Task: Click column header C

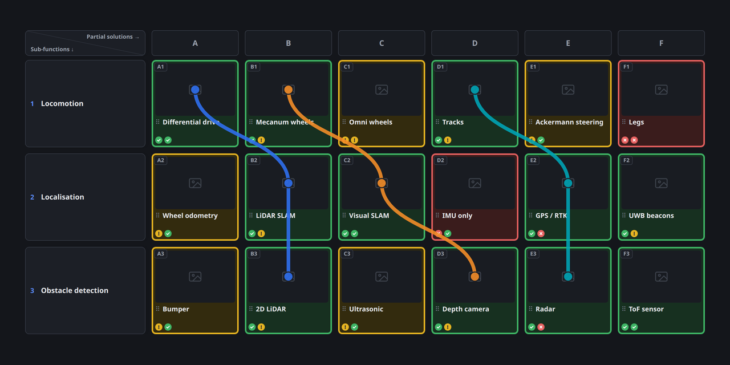Action: [x=382, y=43]
